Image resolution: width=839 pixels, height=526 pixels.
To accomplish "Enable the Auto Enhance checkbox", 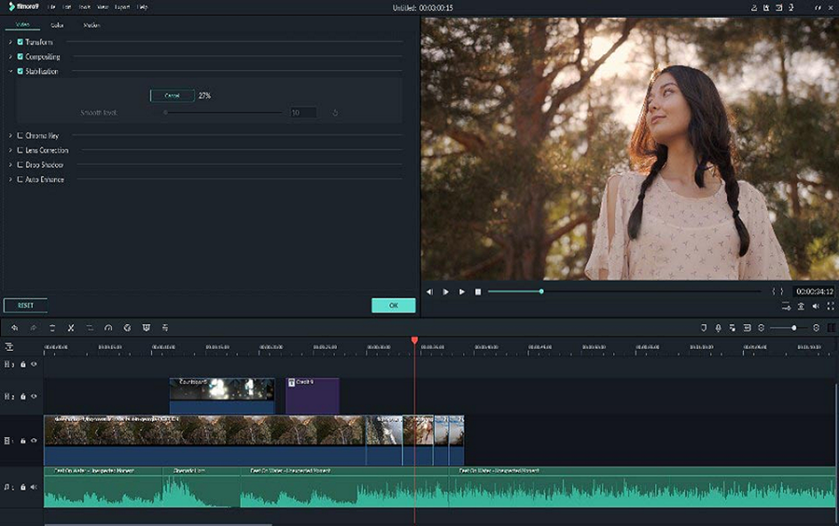I will point(20,179).
